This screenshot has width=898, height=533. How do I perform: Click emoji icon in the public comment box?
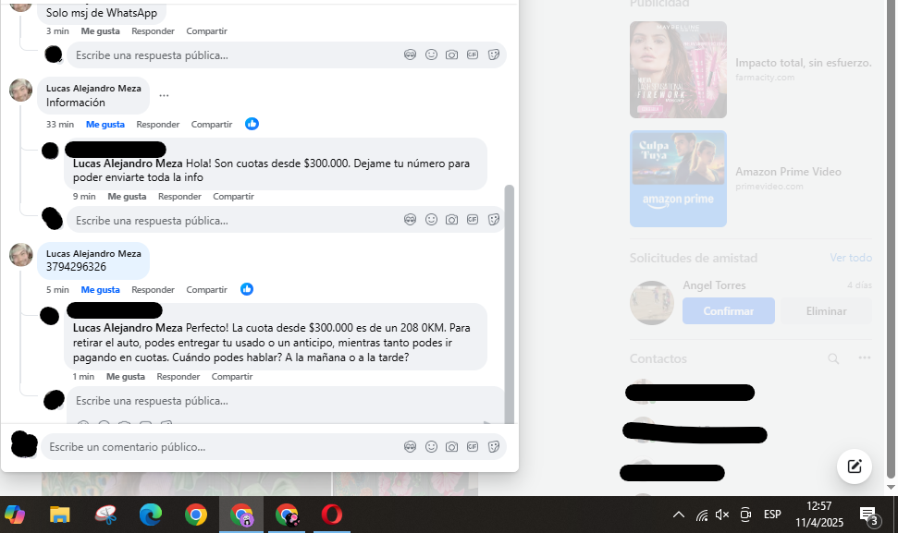(x=431, y=447)
